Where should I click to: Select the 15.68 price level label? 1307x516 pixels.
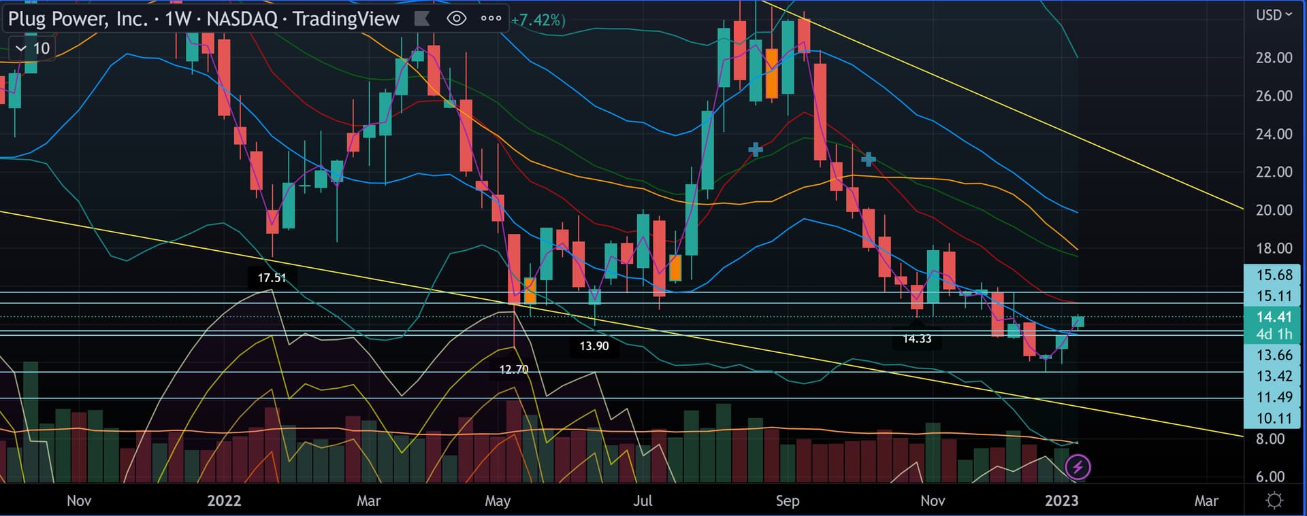point(1273,275)
